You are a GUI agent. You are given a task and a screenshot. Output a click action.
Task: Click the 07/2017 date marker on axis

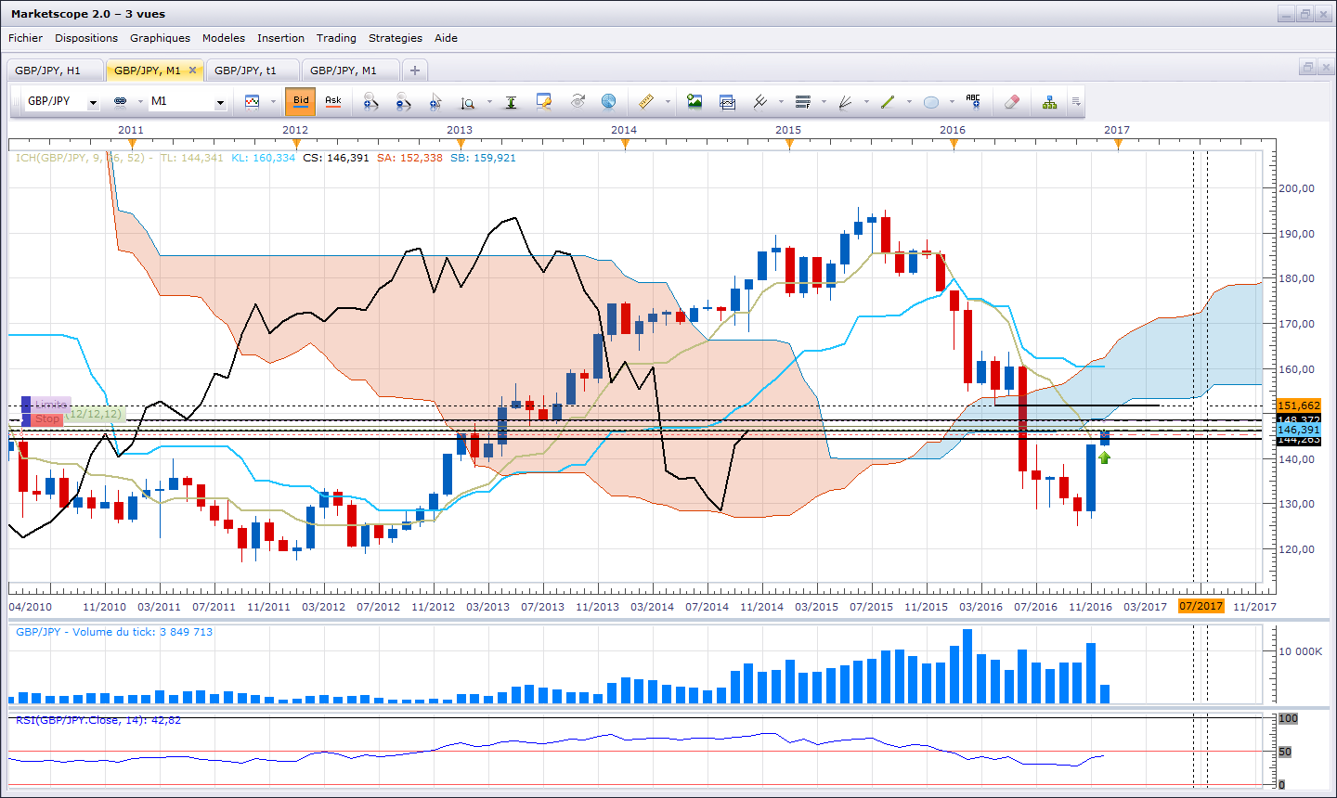(1201, 606)
